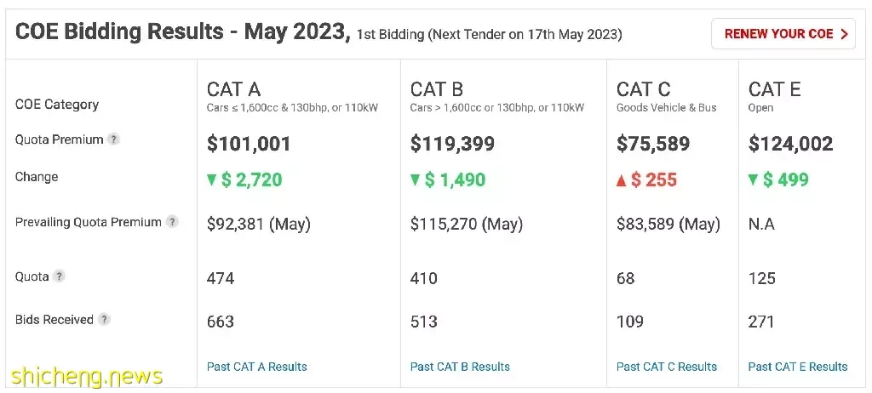The width and height of the screenshot is (872, 393).
Task: Open Past CAT A Results link
Action: pyautogui.click(x=257, y=367)
